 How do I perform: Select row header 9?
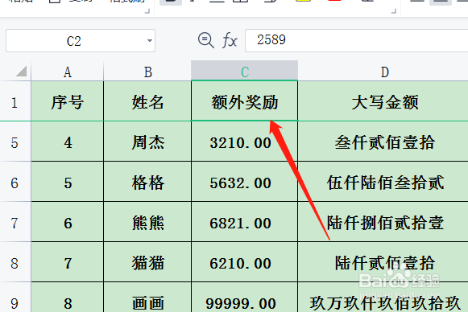coord(15,298)
